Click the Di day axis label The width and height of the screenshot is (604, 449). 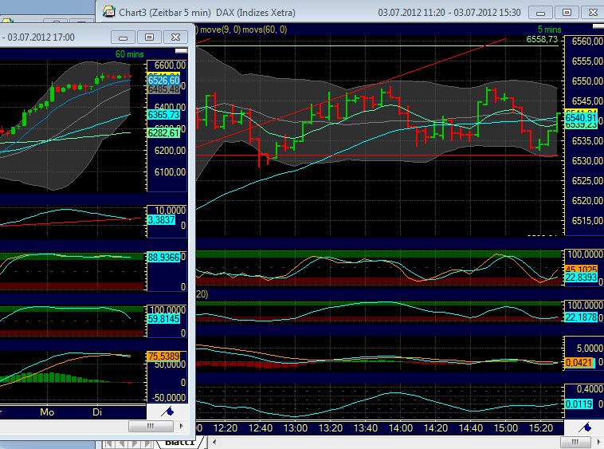(97, 412)
